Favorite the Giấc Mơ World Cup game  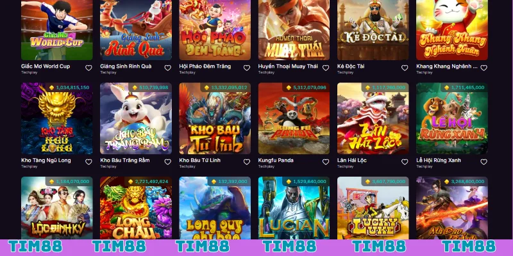point(88,68)
